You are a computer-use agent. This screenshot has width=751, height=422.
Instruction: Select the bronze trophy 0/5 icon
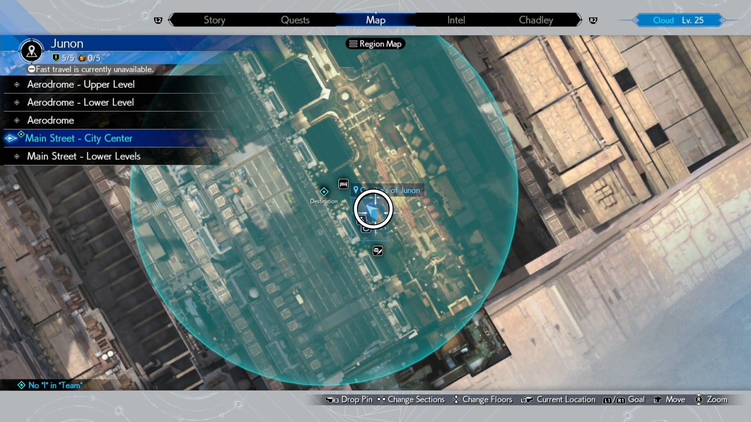point(81,58)
